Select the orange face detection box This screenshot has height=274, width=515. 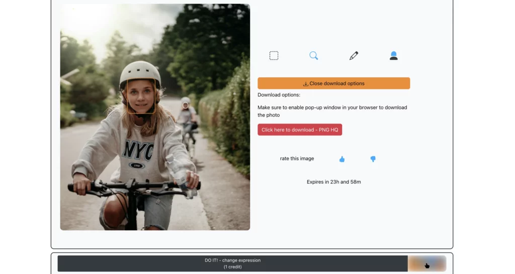(x=141, y=96)
